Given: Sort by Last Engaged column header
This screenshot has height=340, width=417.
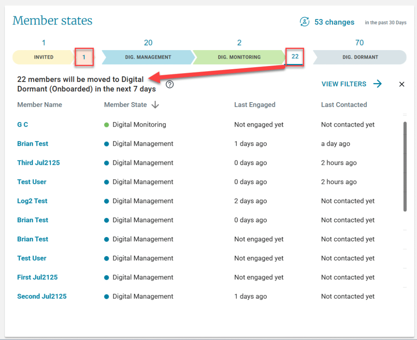Looking at the screenshot, I should [x=255, y=105].
